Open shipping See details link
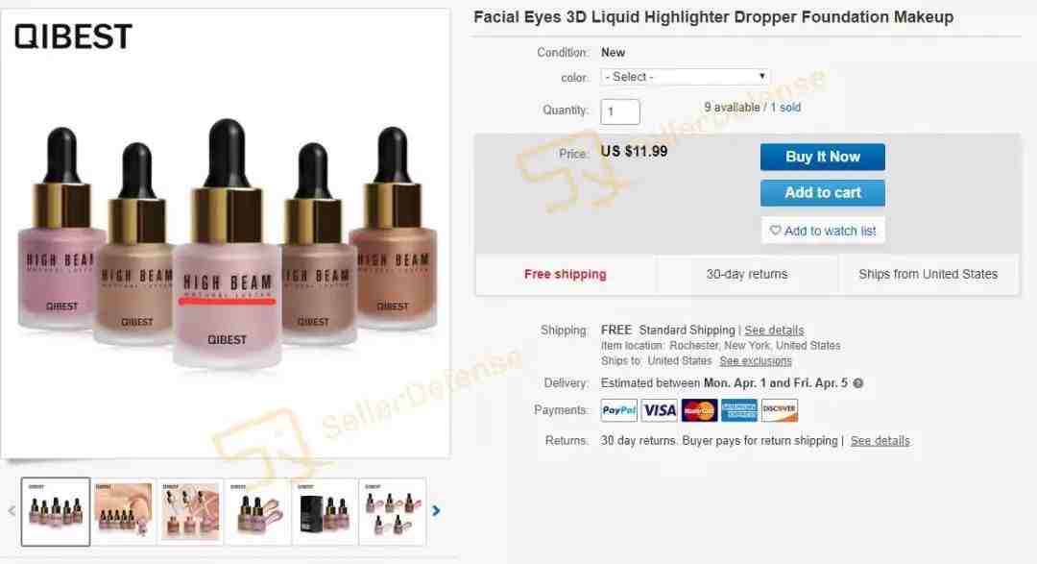1037x564 pixels. (x=775, y=330)
